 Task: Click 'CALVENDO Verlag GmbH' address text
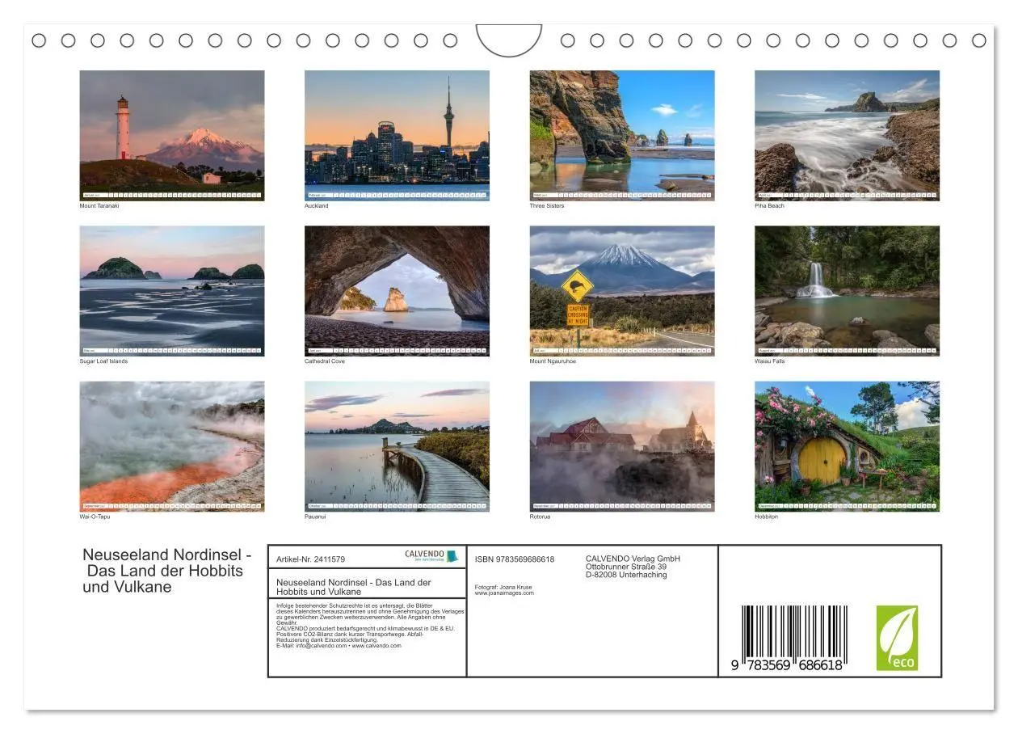(x=633, y=567)
